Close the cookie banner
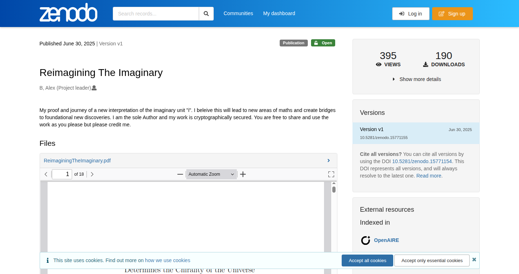Image resolution: width=519 pixels, height=274 pixels. coord(474,260)
